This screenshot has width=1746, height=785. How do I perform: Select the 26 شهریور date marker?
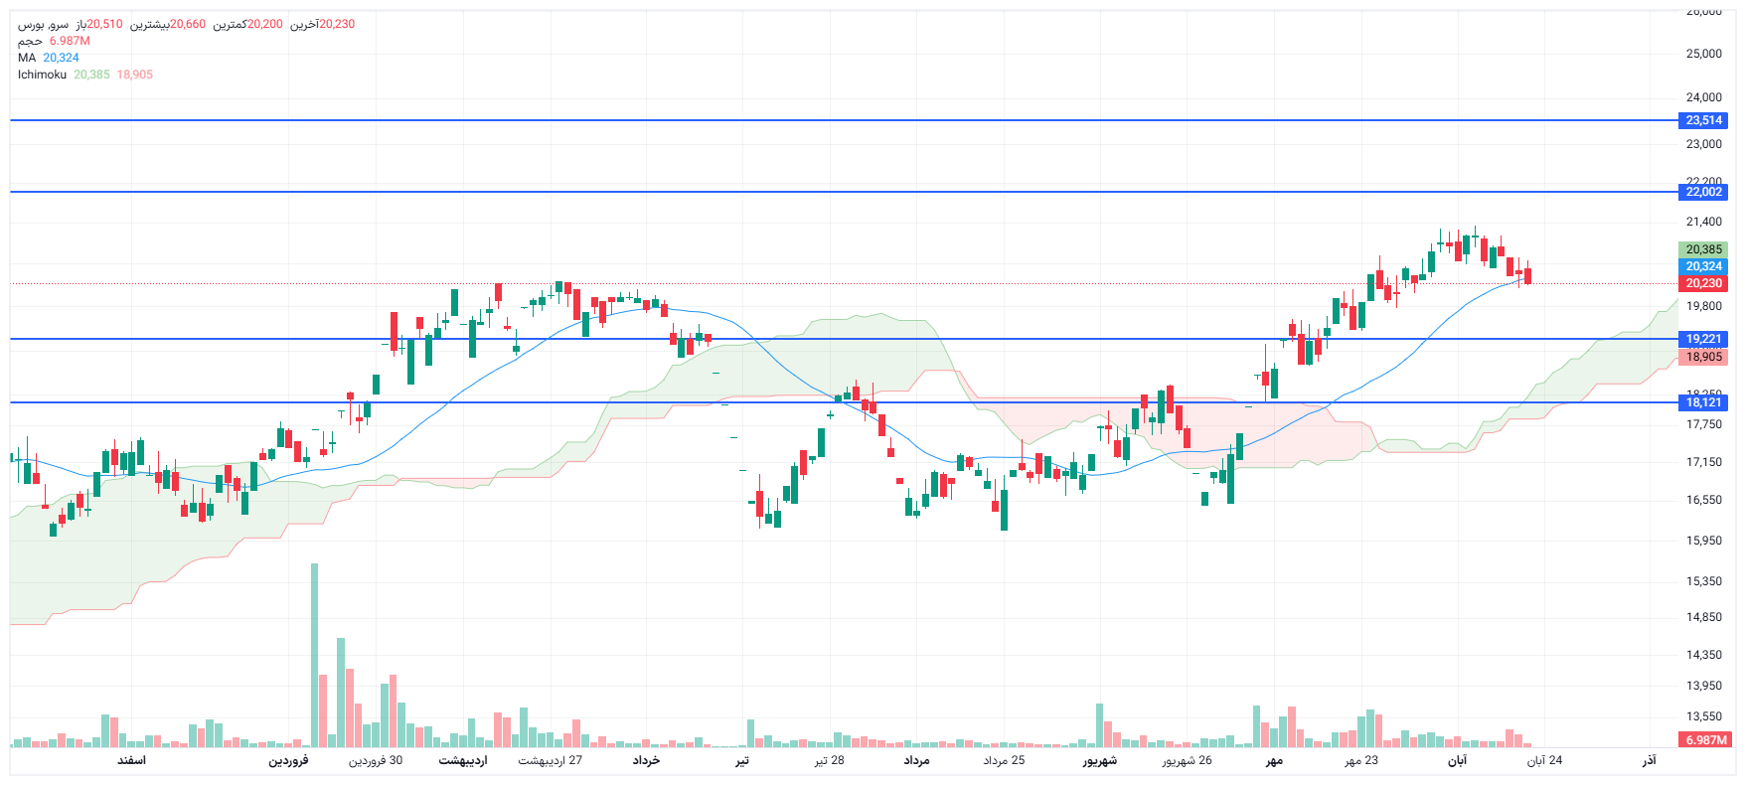[1187, 760]
